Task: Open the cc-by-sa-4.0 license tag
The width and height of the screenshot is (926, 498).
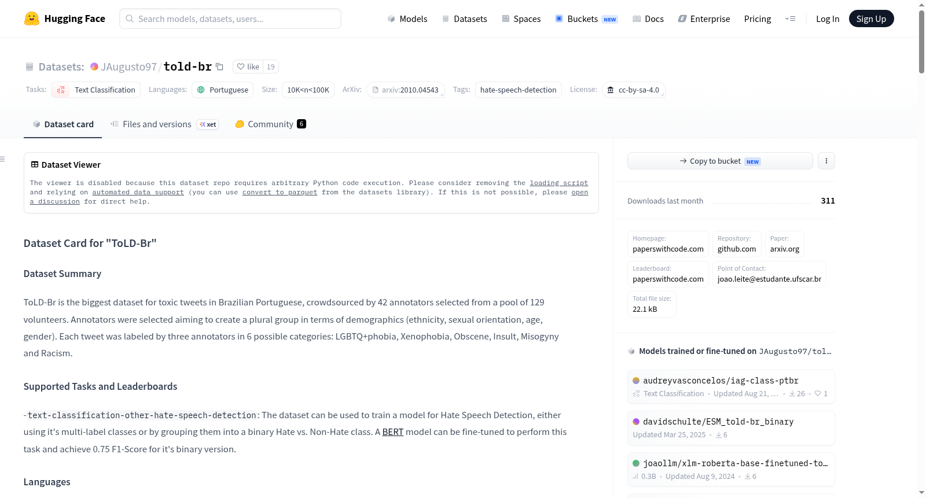Action: click(633, 90)
